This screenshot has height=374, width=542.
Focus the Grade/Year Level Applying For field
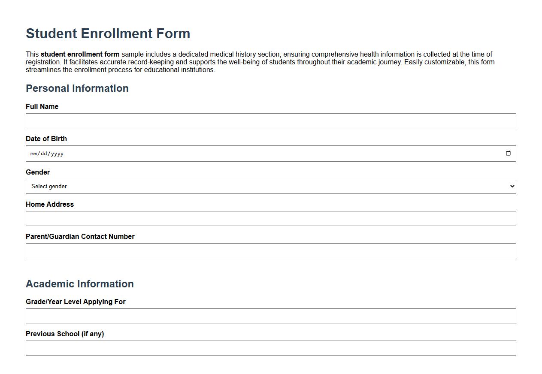tap(270, 316)
